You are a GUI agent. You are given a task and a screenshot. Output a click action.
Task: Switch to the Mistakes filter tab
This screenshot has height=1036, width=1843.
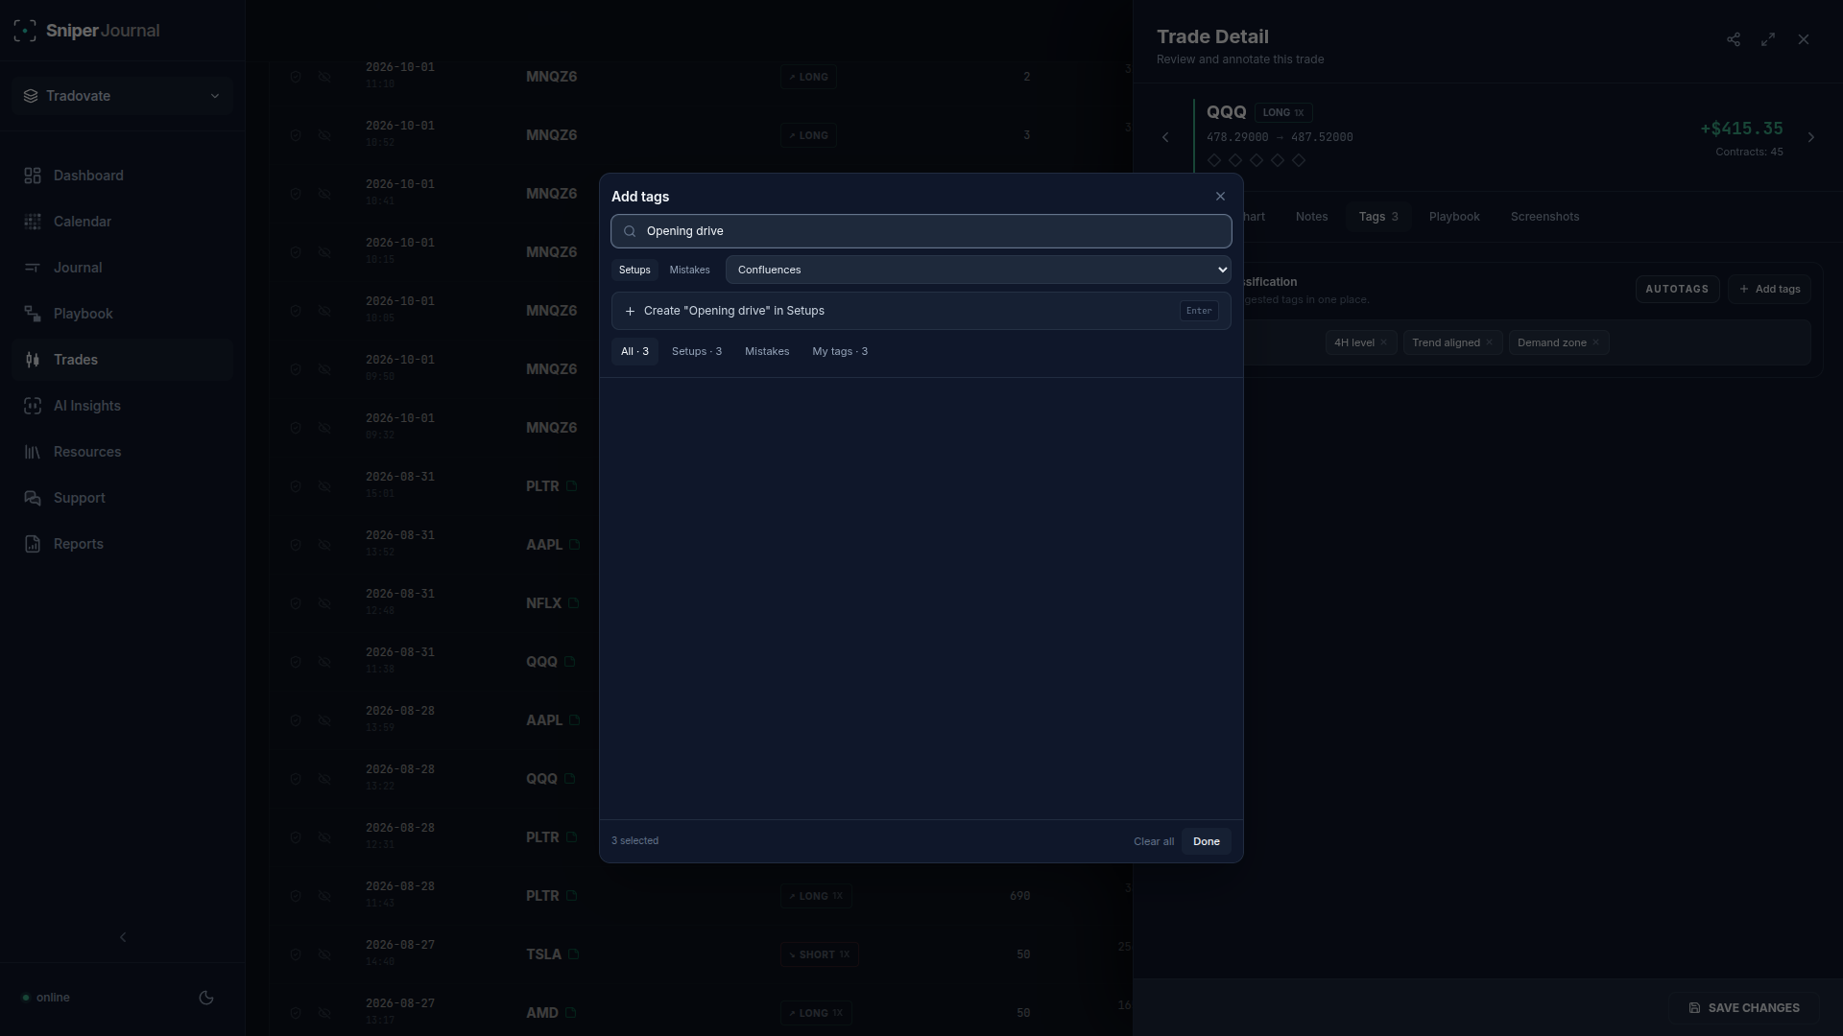coord(767,351)
